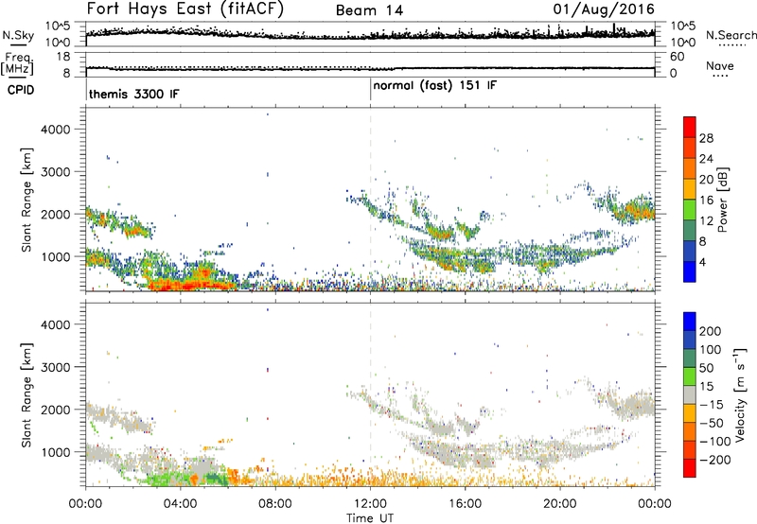
Task: Click the '3000' tick on velocity panel
Action: pos(56,367)
